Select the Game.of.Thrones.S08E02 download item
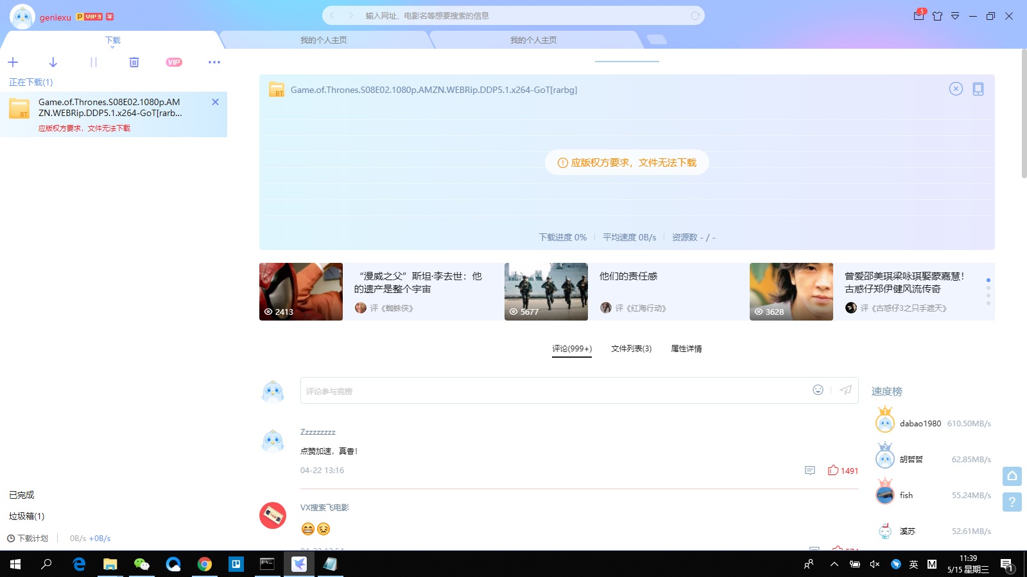This screenshot has width=1027, height=577. pos(114,114)
